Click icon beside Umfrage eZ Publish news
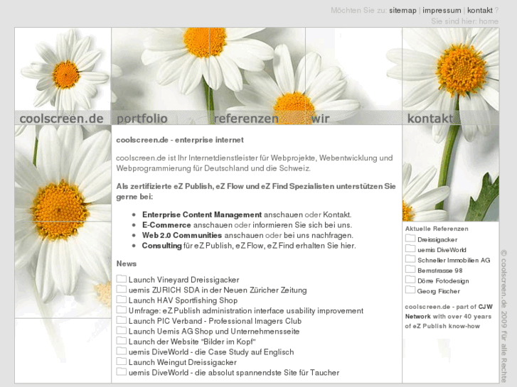The width and height of the screenshot is (517, 387). 122,310
